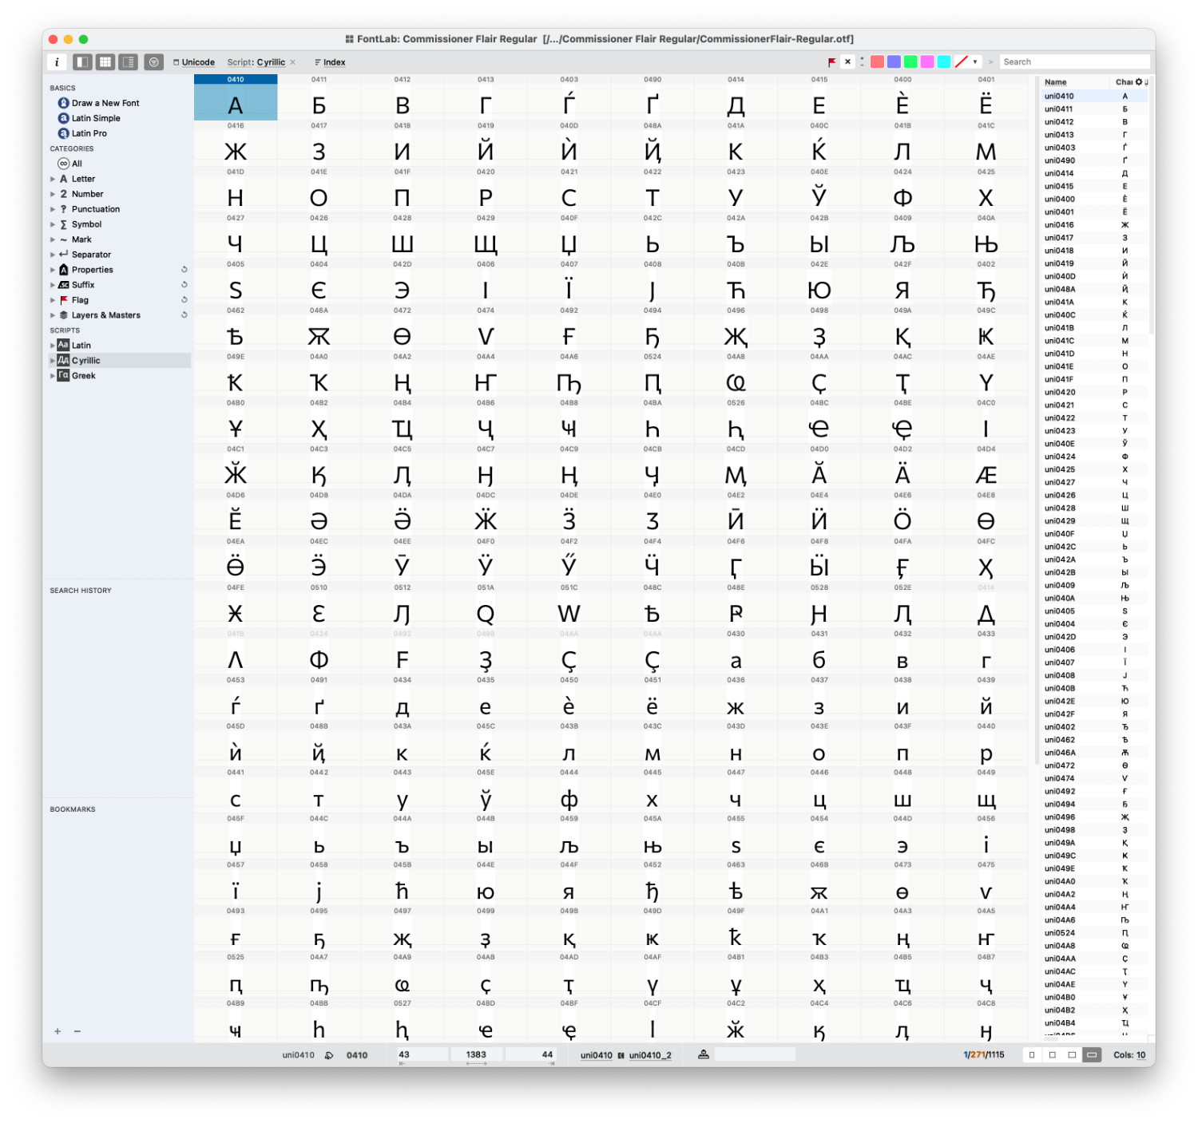1198x1123 pixels.
Task: Refresh the Suffix category
Action: pyautogui.click(x=184, y=285)
